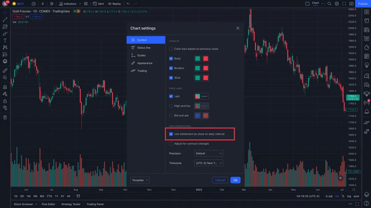The image size is (371, 208).
Task: Start bar Replay mode
Action: pos(114,4)
